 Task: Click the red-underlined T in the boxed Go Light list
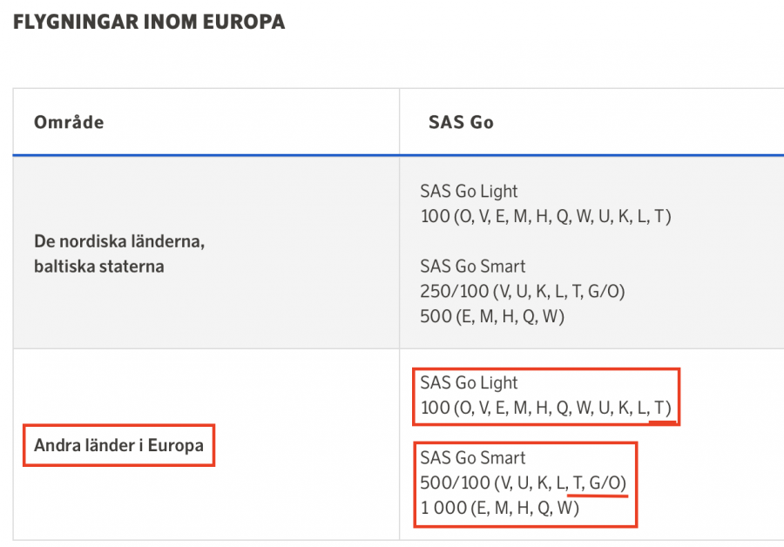(x=661, y=408)
